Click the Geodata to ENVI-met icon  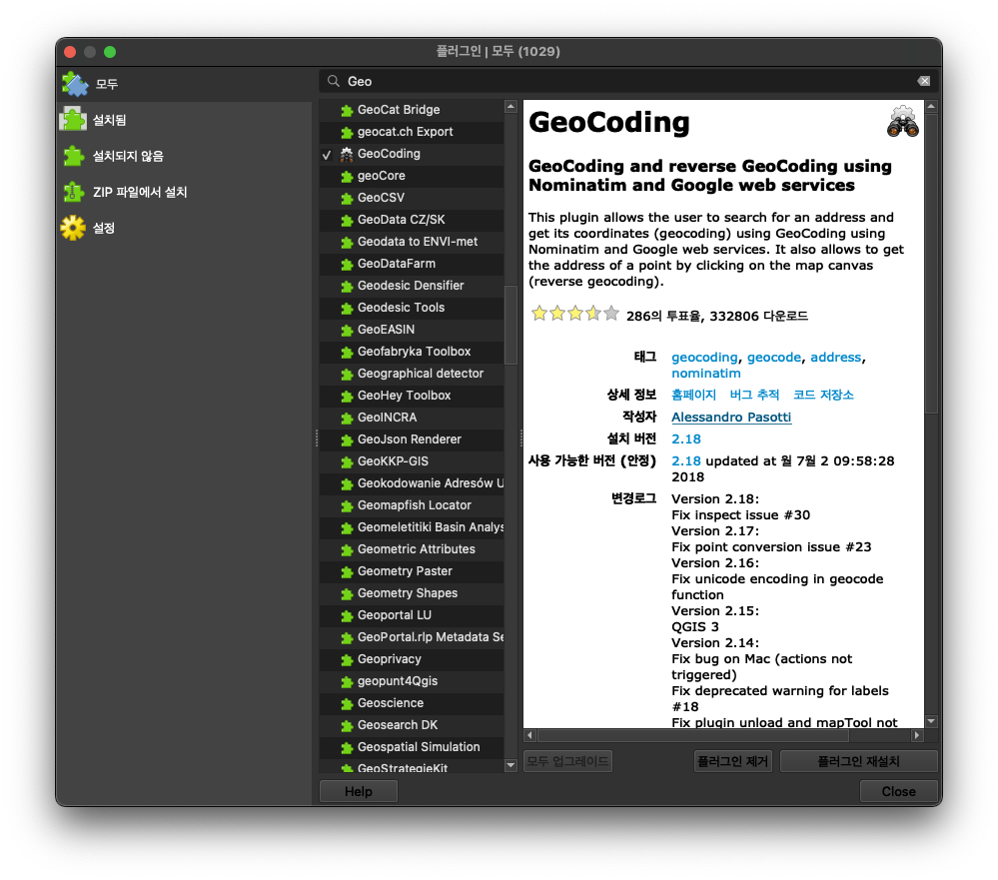coord(347,243)
